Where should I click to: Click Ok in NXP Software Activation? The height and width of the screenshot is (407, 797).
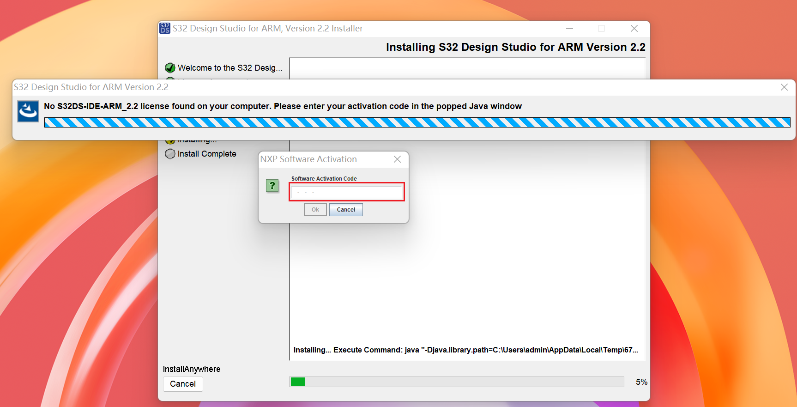tap(315, 210)
